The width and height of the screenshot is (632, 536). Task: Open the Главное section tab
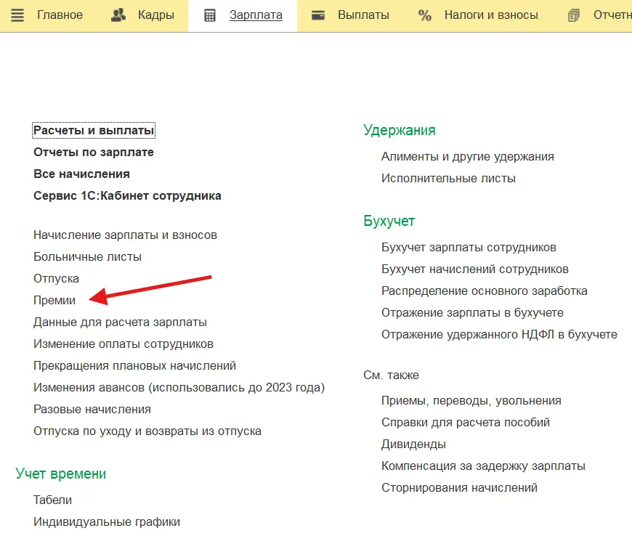tap(60, 15)
